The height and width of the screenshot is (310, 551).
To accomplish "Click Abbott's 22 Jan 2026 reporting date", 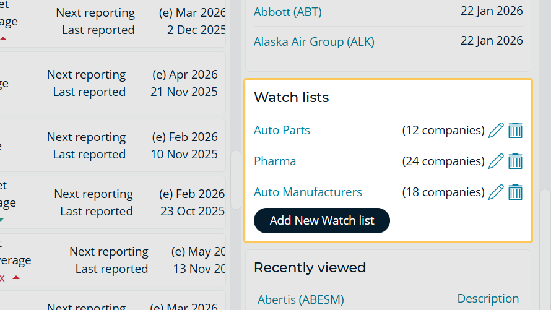I will coord(492,10).
